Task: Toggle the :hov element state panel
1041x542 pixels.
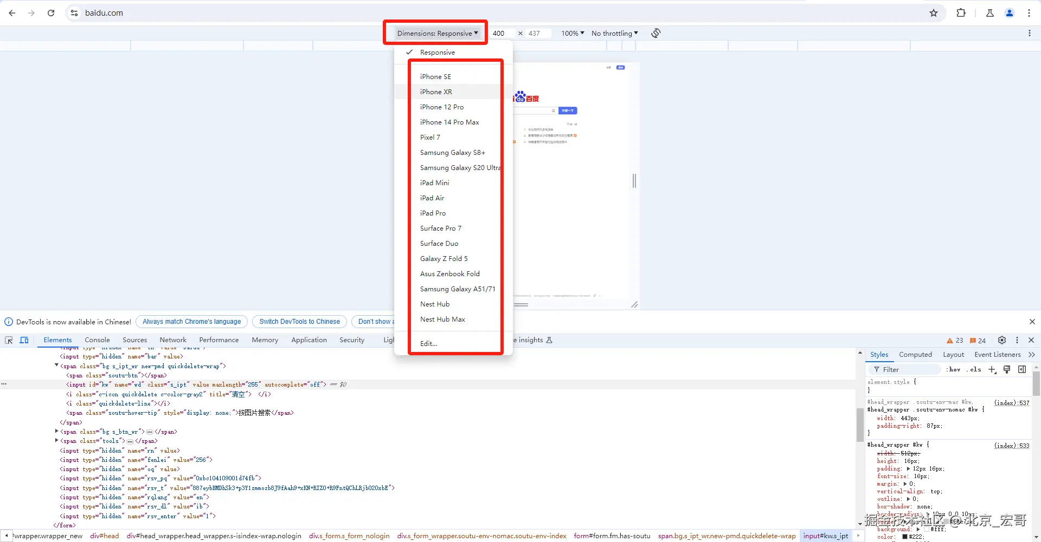Action: click(x=954, y=369)
